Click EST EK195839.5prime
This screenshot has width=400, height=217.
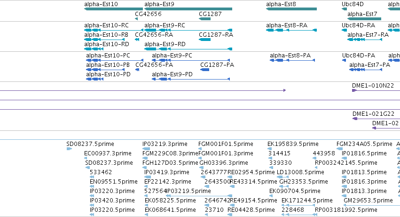(293, 144)
